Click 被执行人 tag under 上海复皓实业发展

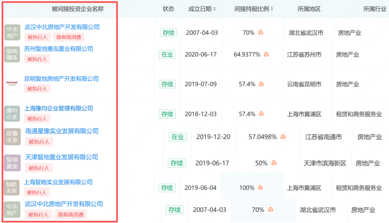click(37, 192)
